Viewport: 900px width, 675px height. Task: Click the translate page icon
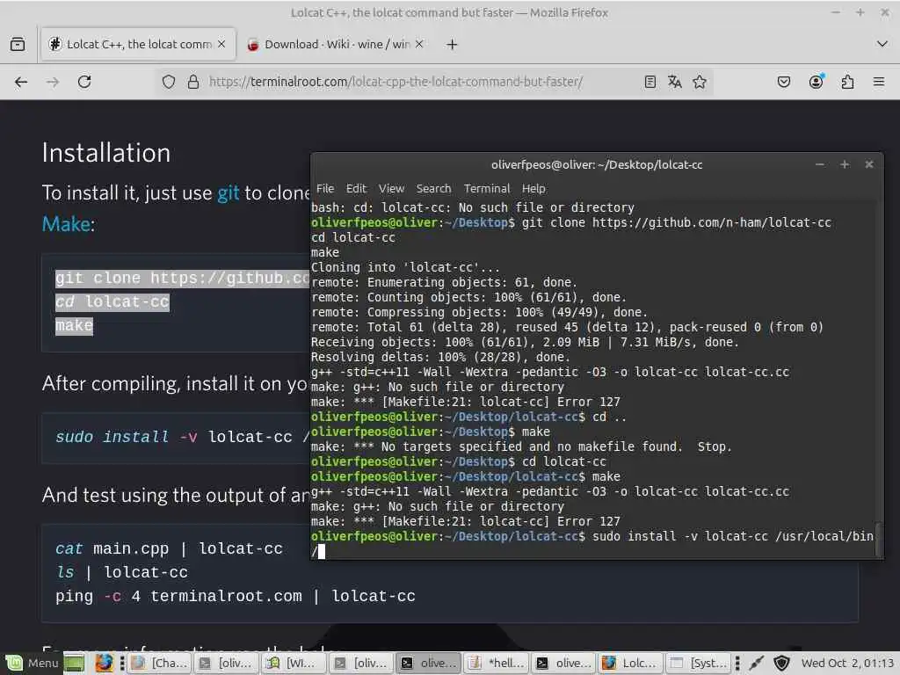coord(674,82)
